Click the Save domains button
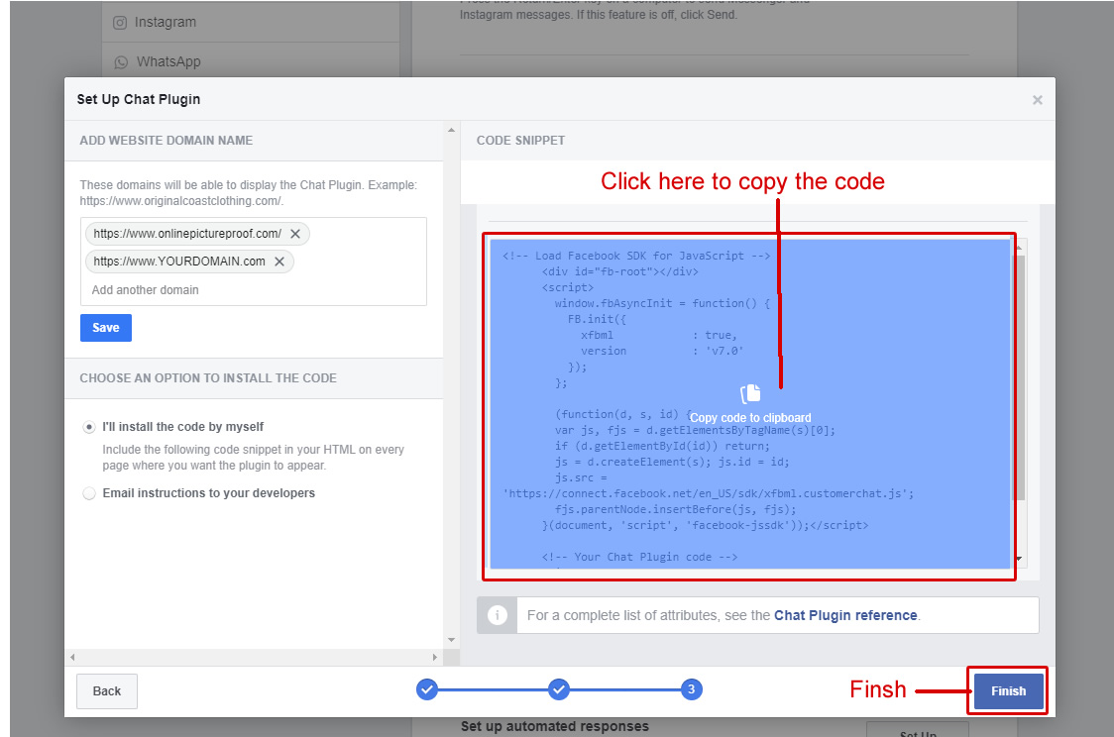The width and height of the screenshot is (1114, 737). click(106, 327)
